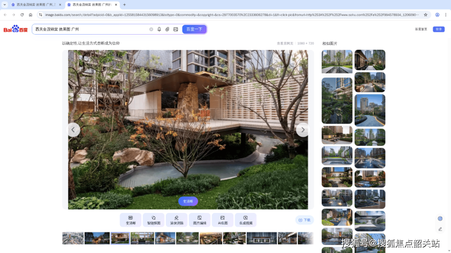Select the 变清晰 tool below image
Viewport: 451px width, 253px height.
click(130, 220)
